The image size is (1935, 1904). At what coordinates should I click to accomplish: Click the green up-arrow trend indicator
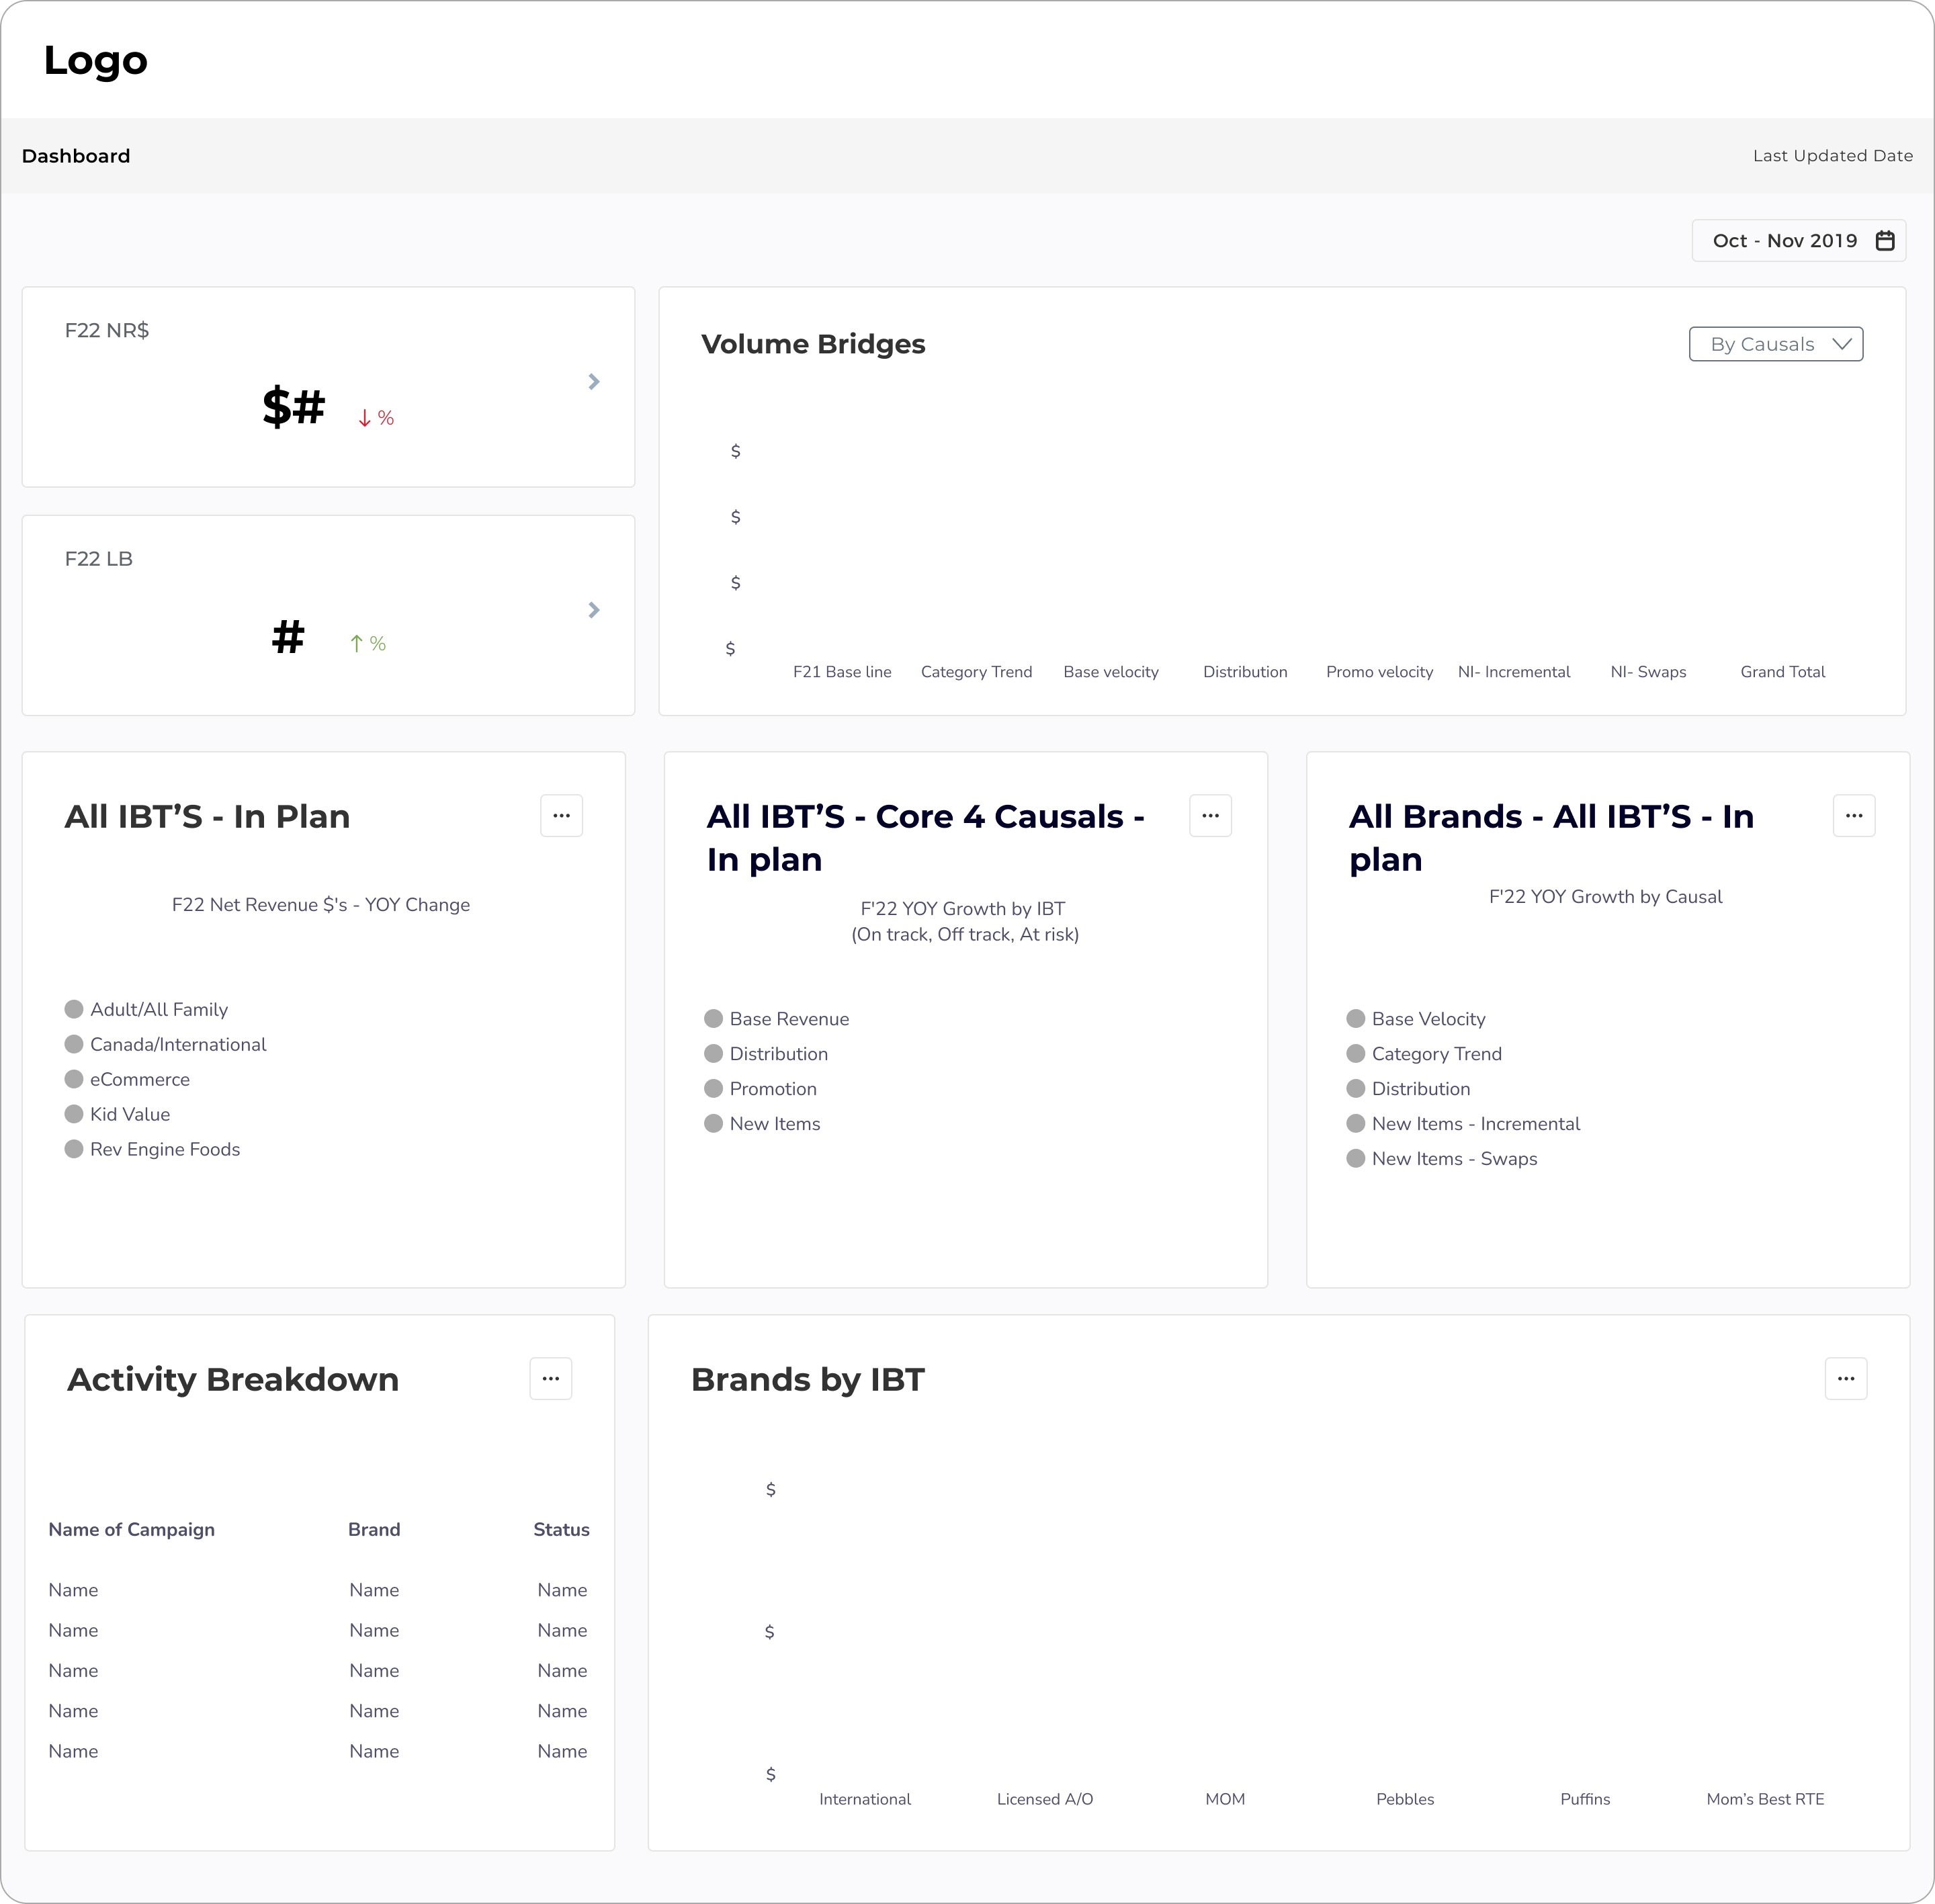click(x=356, y=644)
